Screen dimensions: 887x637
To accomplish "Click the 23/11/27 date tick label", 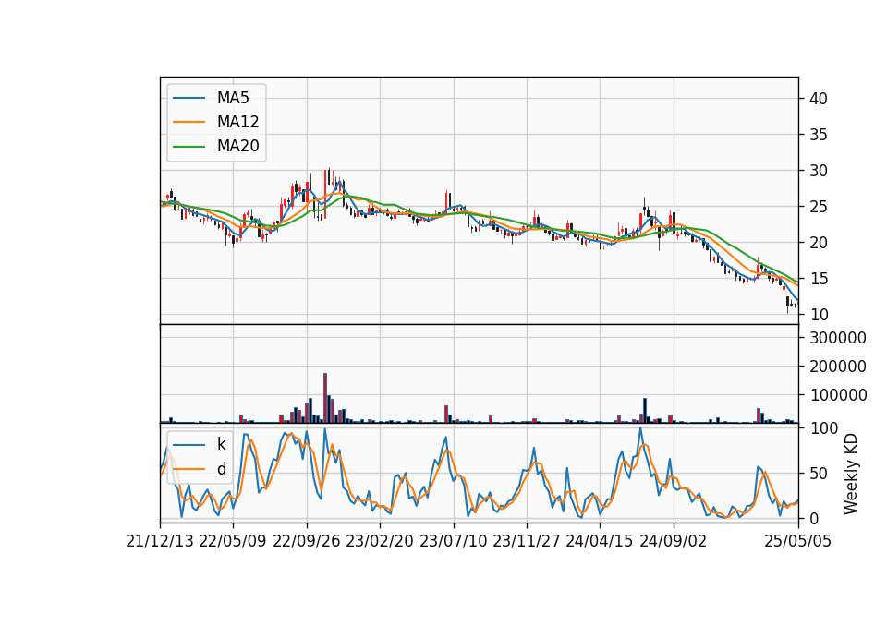I will (526, 541).
